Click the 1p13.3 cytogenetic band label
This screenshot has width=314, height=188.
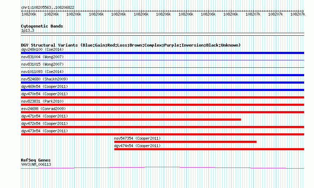coord(28,30)
